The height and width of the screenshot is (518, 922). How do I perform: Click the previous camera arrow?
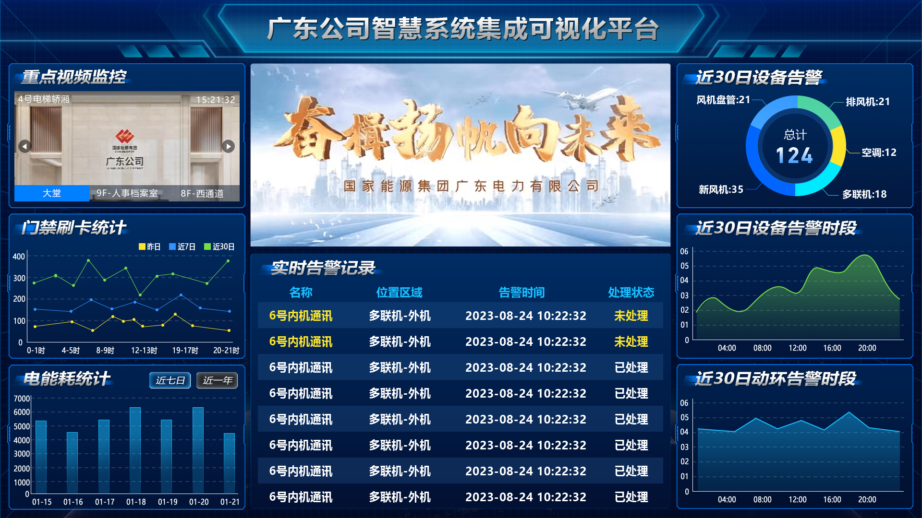24,146
